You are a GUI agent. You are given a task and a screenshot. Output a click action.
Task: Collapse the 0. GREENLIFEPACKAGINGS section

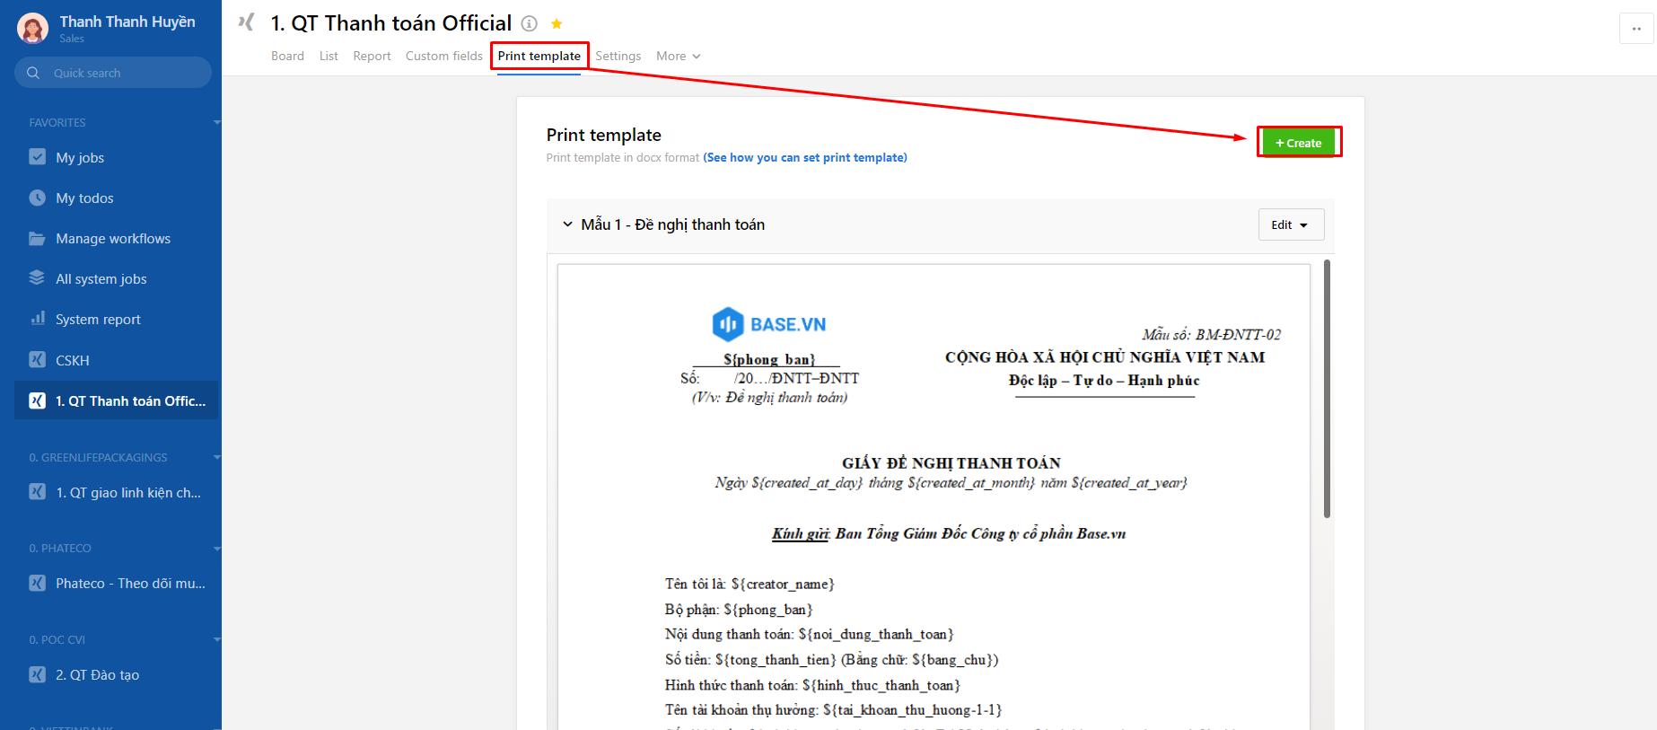pyautogui.click(x=216, y=457)
